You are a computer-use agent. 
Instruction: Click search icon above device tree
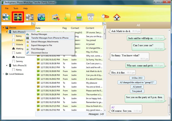[33, 23]
